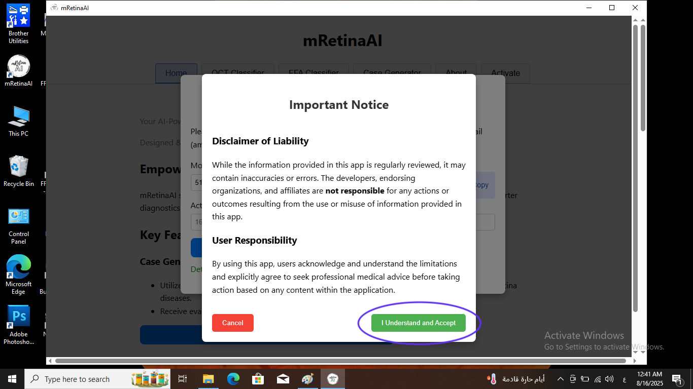This screenshot has height=389, width=693.
Task: Click the I Understand and Accept button
Action: [419, 323]
